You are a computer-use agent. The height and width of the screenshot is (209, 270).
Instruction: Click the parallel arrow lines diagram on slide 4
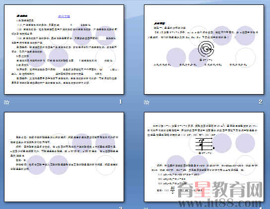pos(204,144)
